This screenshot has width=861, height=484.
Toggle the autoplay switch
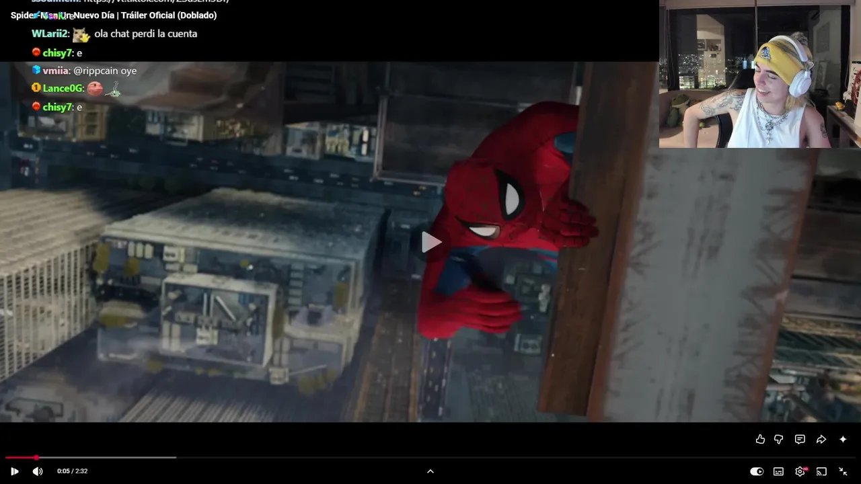click(757, 471)
